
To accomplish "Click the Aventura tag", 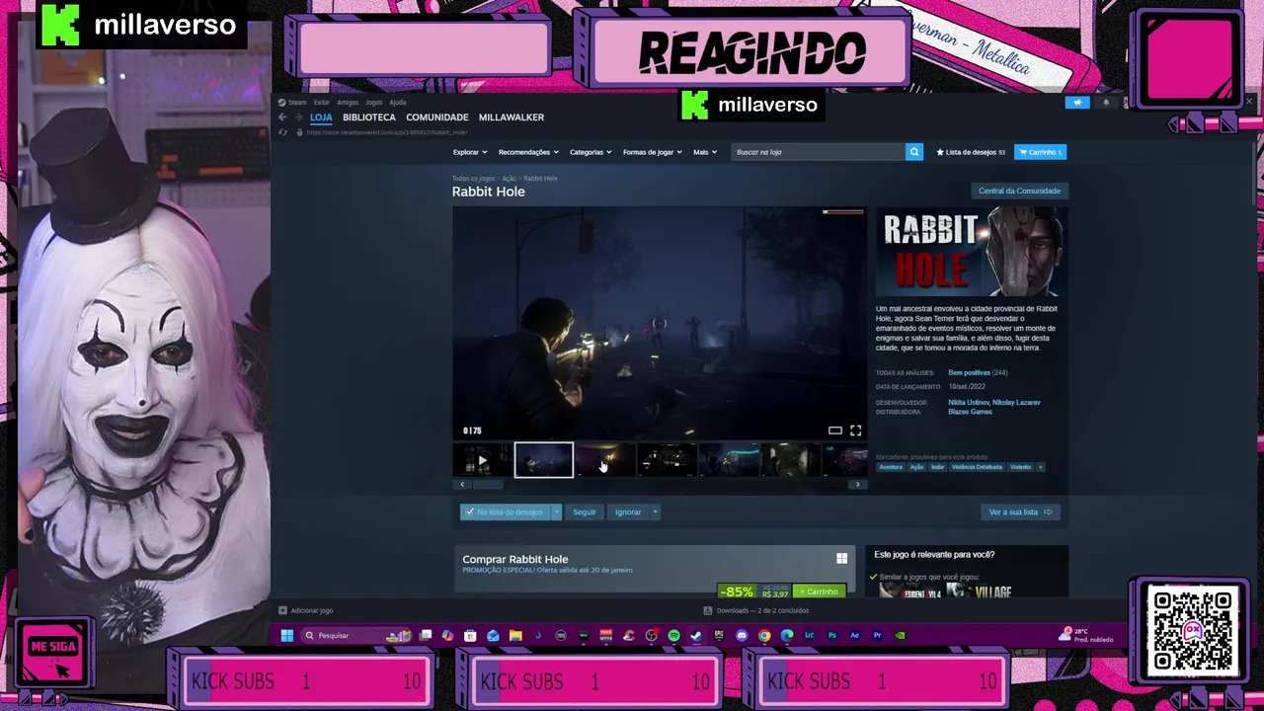I will coord(891,467).
